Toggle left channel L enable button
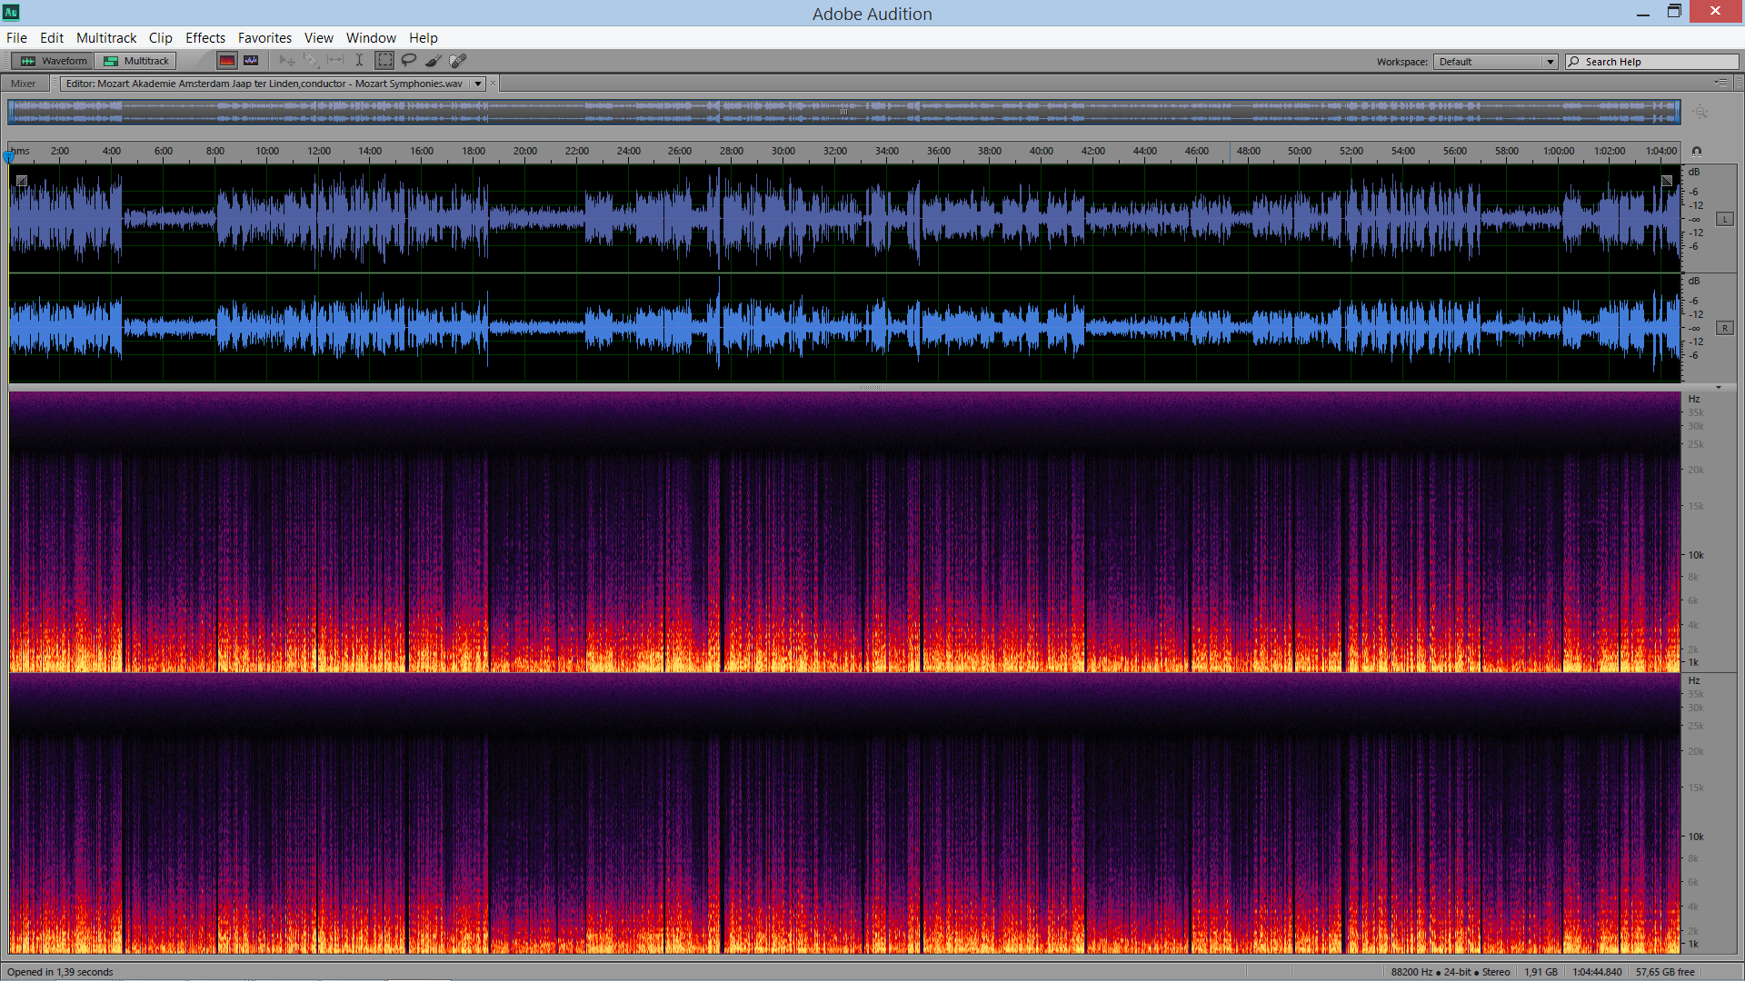The height and width of the screenshot is (981, 1745). pyautogui.click(x=1724, y=219)
